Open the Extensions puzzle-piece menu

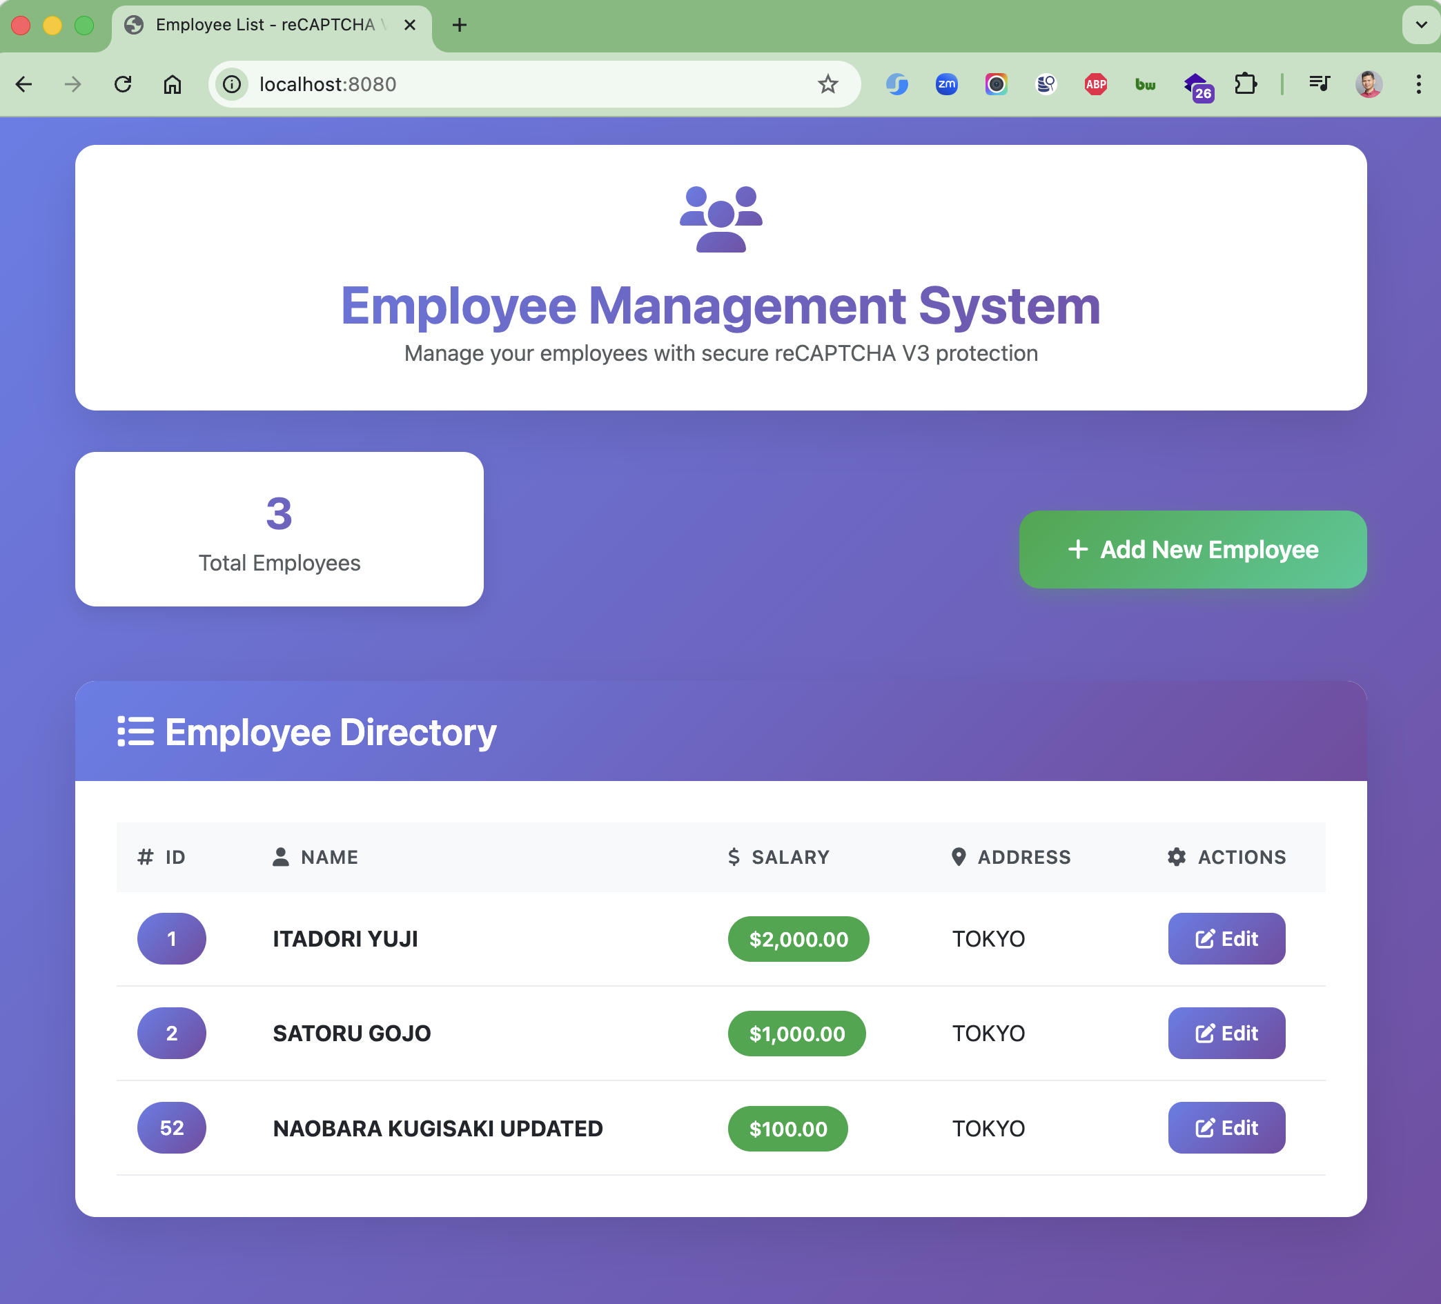pyautogui.click(x=1245, y=84)
